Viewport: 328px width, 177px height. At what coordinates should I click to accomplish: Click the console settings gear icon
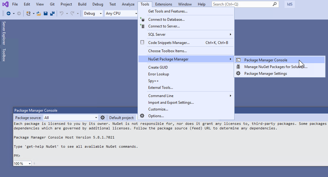pyautogui.click(x=102, y=117)
